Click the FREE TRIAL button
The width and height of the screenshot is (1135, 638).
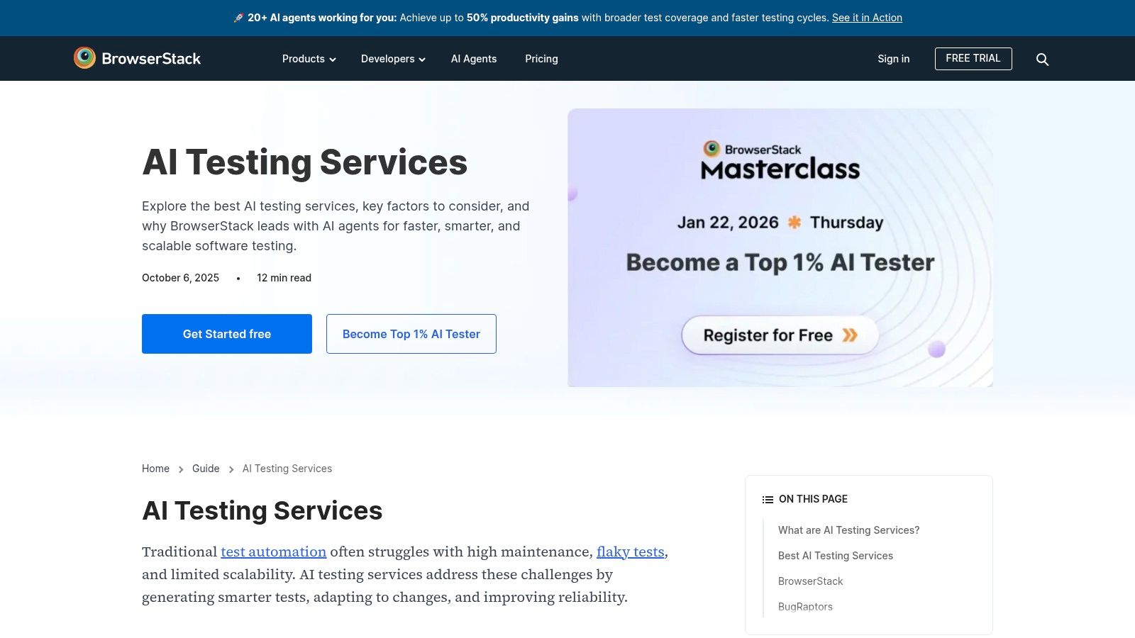click(x=973, y=59)
